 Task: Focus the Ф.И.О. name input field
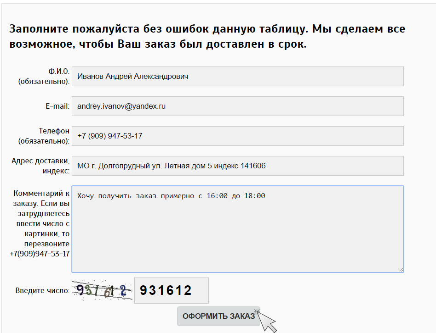(x=237, y=77)
